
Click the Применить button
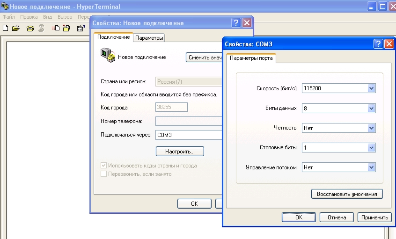(374, 217)
